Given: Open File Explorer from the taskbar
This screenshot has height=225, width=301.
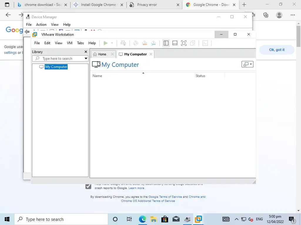Looking at the screenshot, I should pyautogui.click(x=153, y=219).
